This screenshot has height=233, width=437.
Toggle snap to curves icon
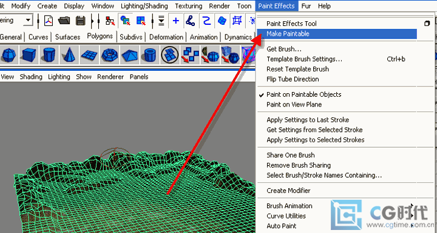191,21
